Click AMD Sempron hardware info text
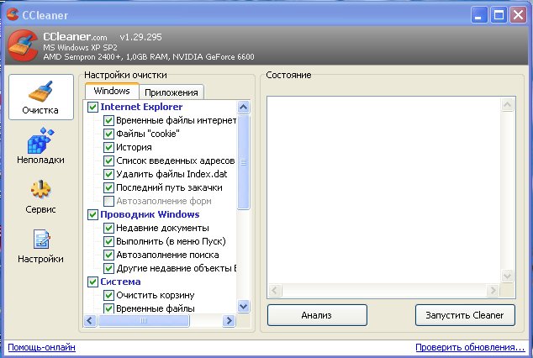Image resolution: width=533 pixels, height=358 pixels. [x=149, y=56]
